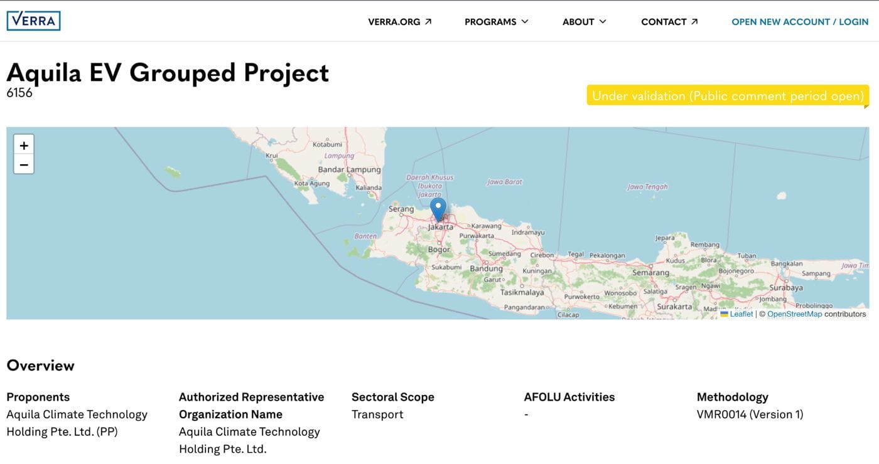Click the Under validation status badge
Screen dimensions: 879x464
tap(728, 96)
